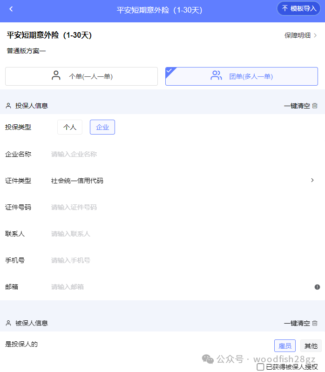Click the 普通版方案一 plan text
Image resolution: width=325 pixels, height=372 pixels.
coord(27,51)
